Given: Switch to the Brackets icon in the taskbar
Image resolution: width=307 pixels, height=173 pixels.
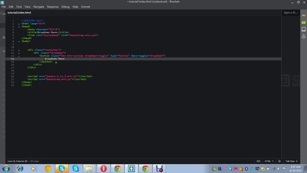Looking at the screenshot, I should [131, 169].
